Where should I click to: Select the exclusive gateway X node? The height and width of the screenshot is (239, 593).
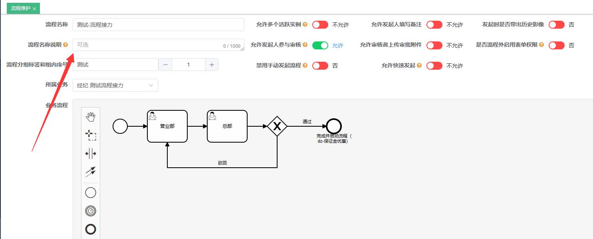(277, 126)
